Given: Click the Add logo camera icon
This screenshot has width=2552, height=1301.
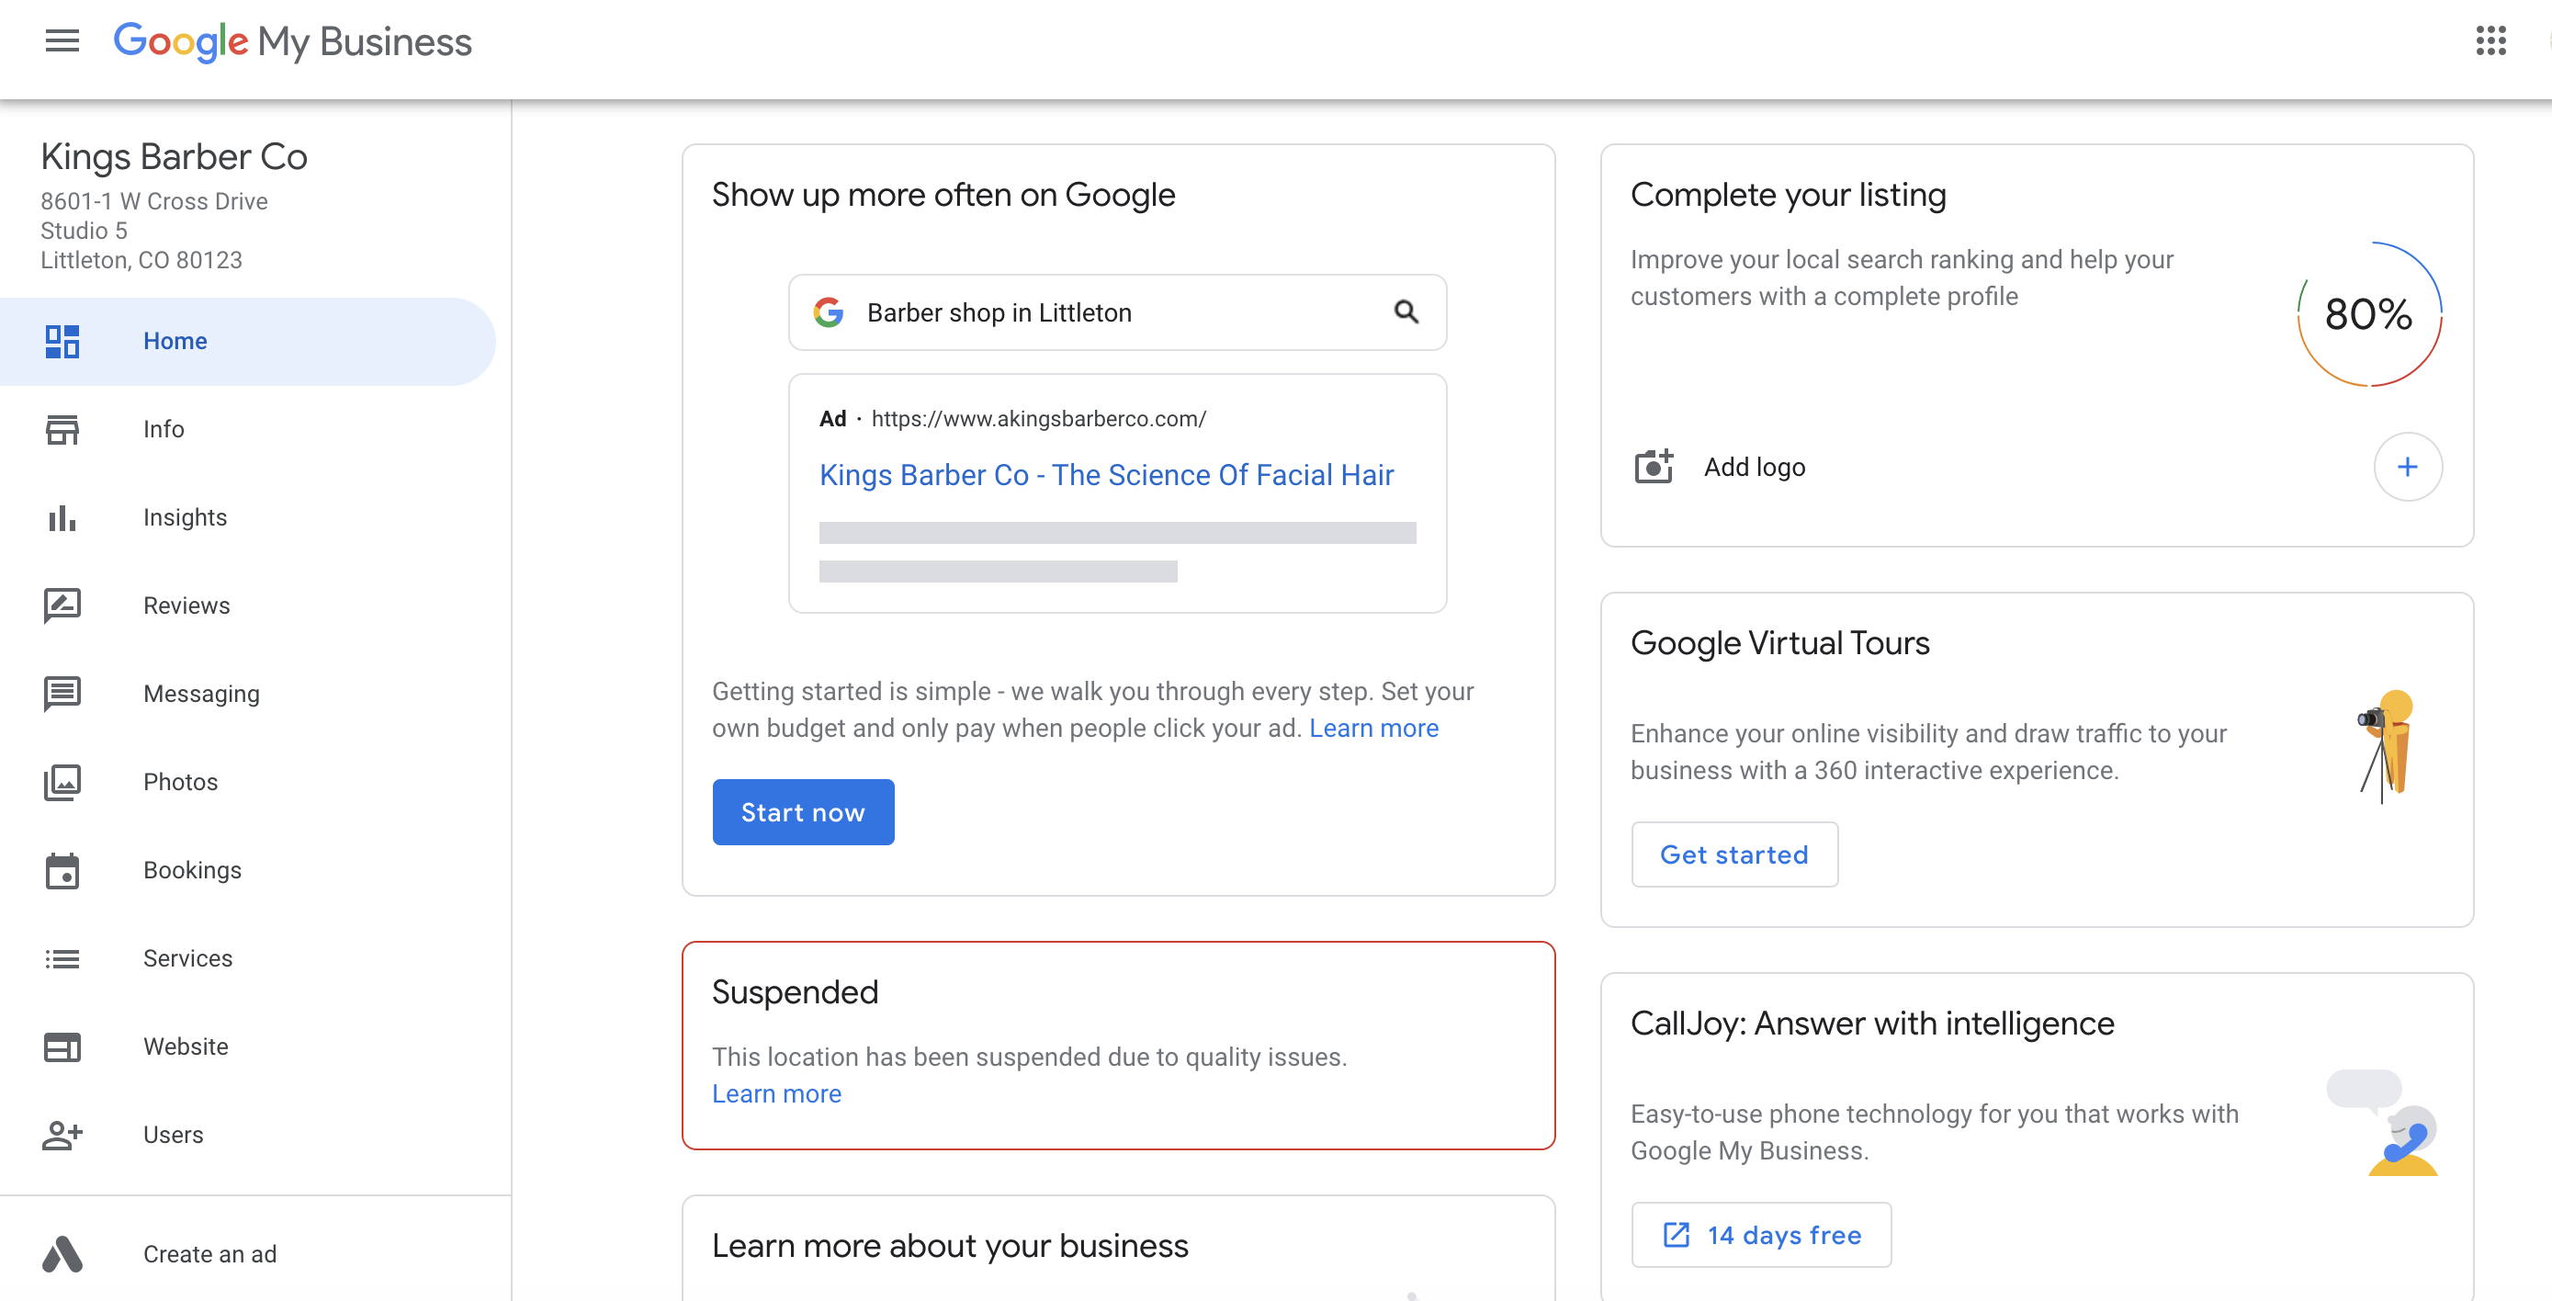Looking at the screenshot, I should point(1653,467).
